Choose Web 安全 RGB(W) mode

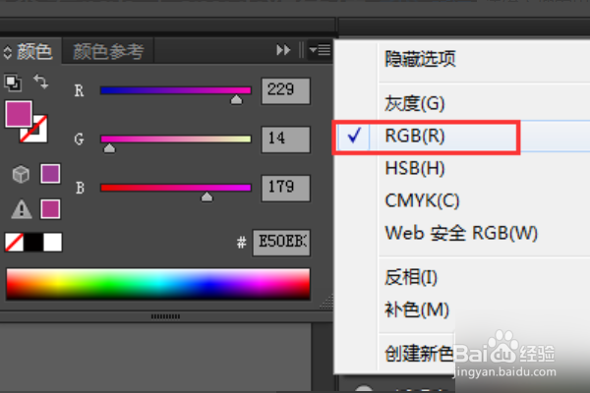point(461,233)
